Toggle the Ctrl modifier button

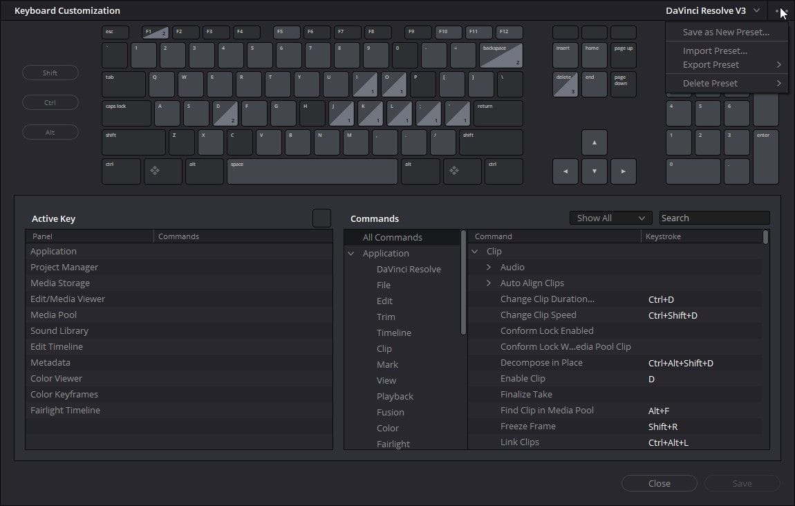coord(50,102)
